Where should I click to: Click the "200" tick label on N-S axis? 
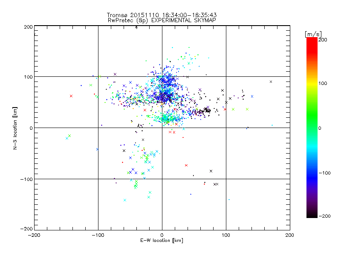point(28,27)
